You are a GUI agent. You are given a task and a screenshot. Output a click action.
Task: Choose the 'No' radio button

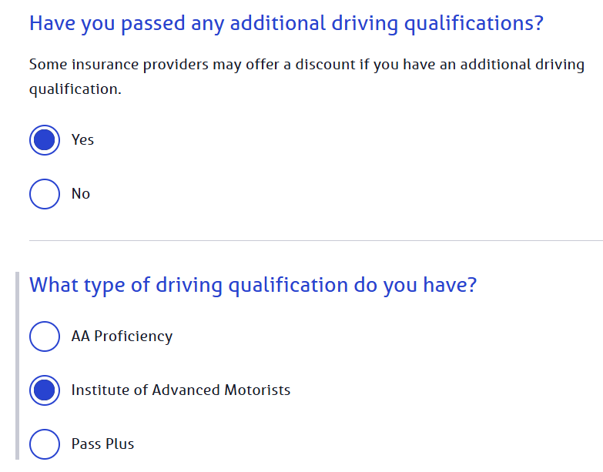pyautogui.click(x=45, y=194)
